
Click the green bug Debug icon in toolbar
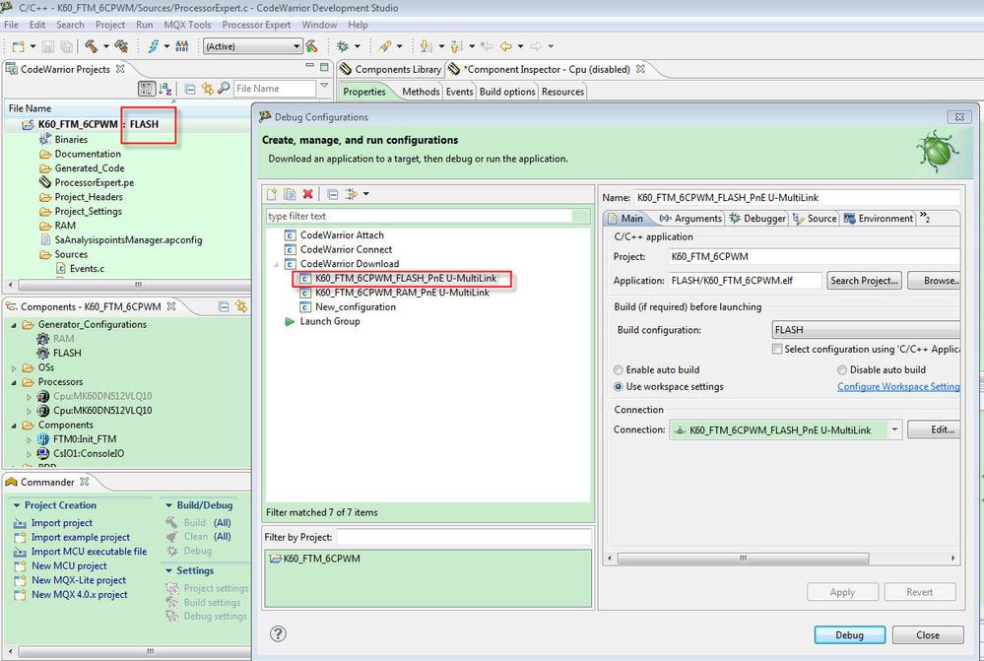343,46
